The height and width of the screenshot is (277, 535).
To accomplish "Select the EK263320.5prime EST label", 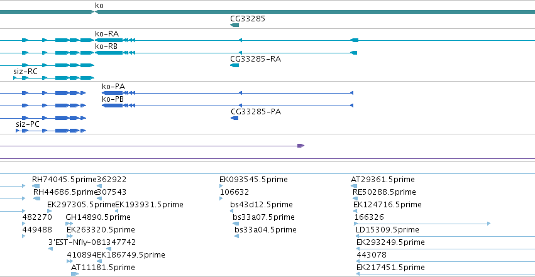I will pyautogui.click(x=101, y=230).
